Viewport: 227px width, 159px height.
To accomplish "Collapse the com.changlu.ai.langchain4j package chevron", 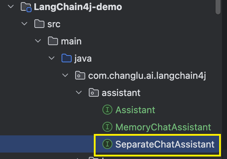I will (x=65, y=75).
